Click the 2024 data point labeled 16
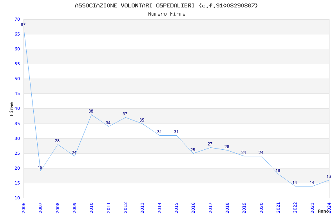 click(329, 176)
